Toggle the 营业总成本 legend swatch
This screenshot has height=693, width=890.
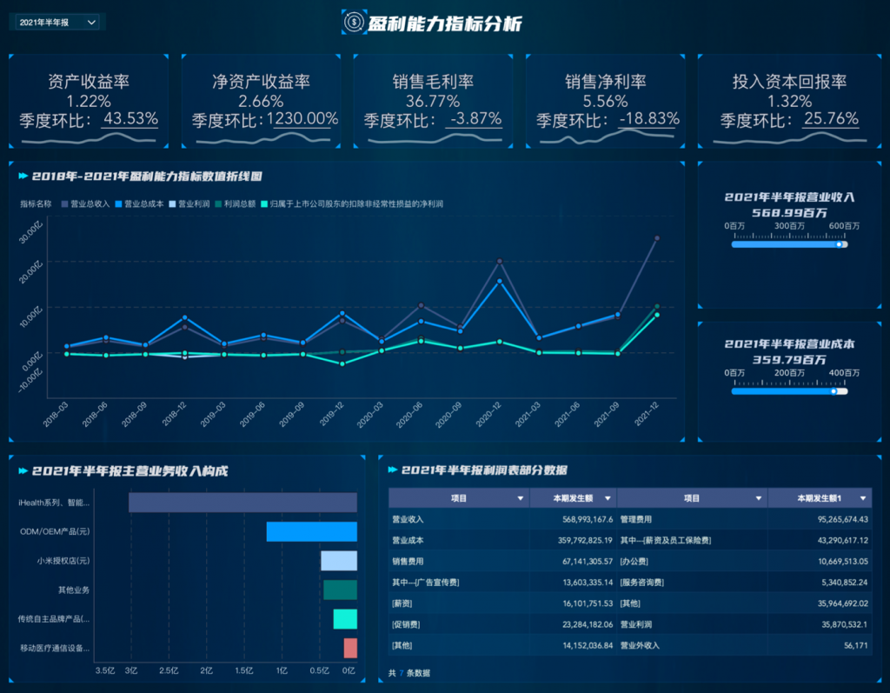[118, 204]
